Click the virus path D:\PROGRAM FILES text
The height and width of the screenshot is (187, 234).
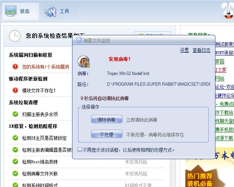159,84
